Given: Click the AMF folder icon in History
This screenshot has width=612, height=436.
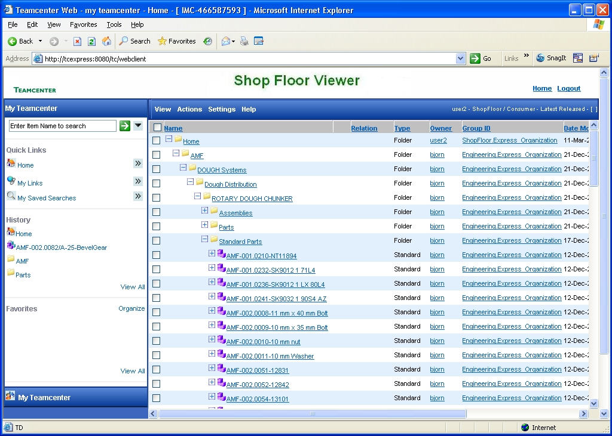Looking at the screenshot, I should (x=11, y=259).
